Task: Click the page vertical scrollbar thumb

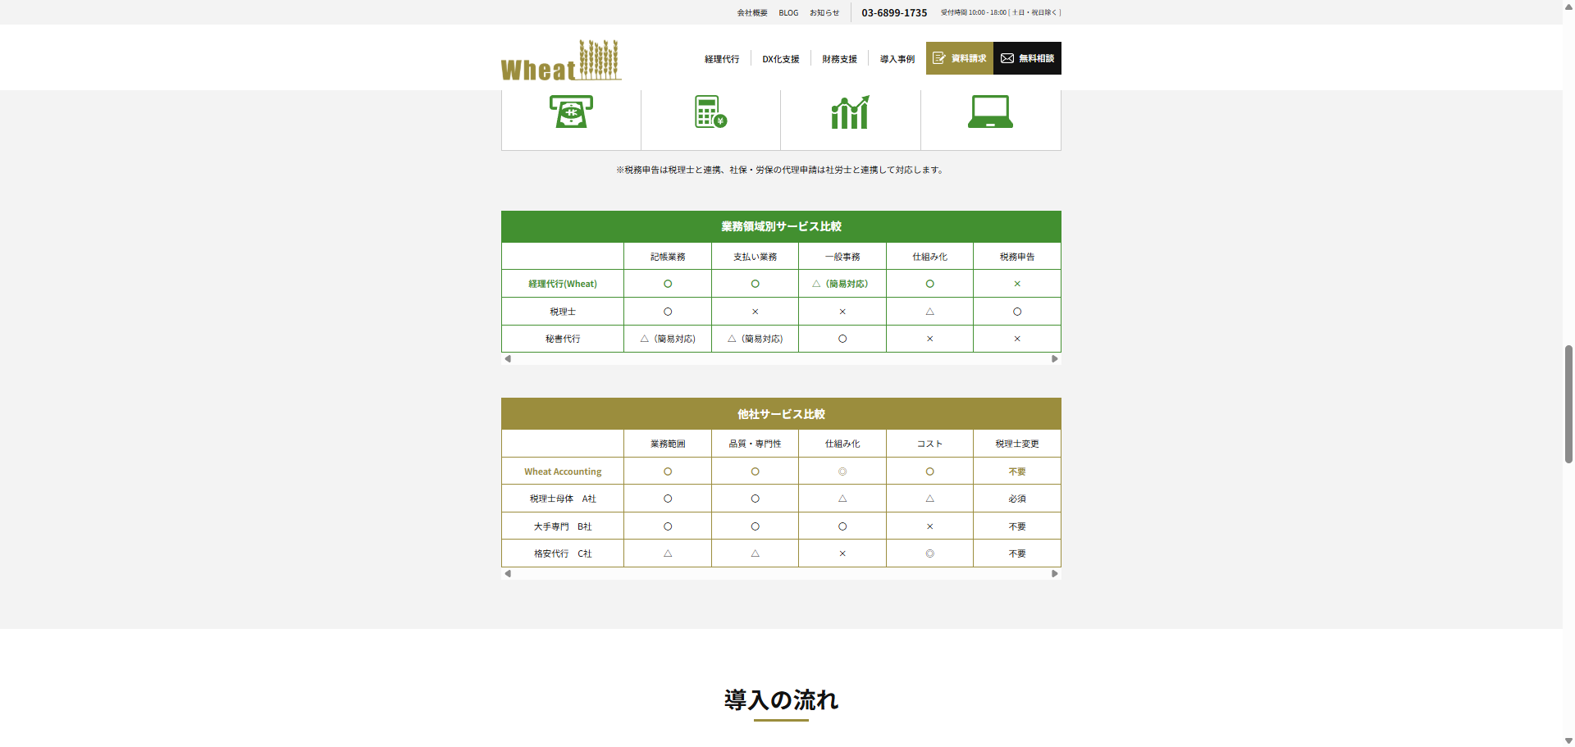Action: point(1568,403)
